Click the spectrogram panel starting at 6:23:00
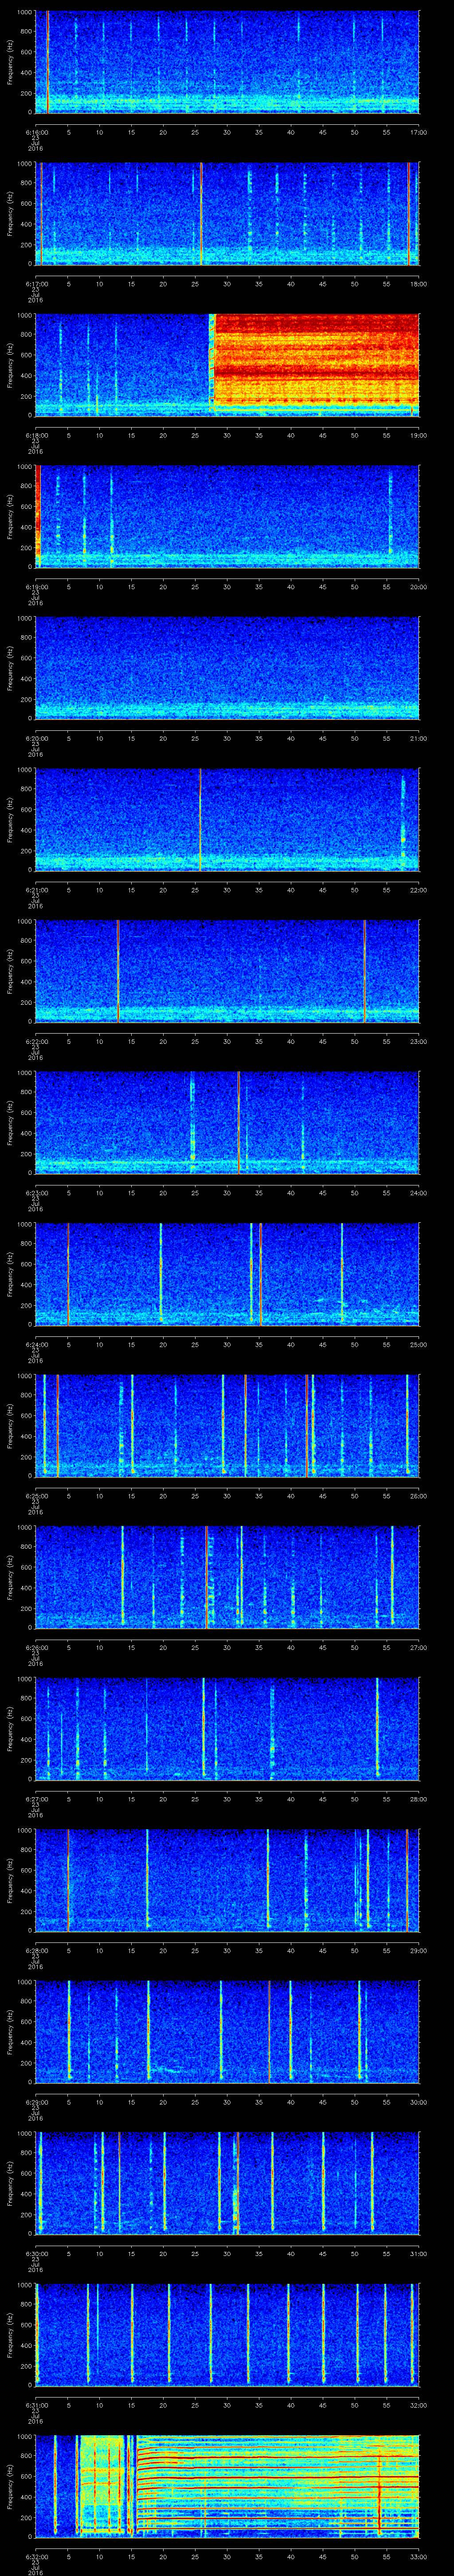The height and width of the screenshot is (2576, 454). tap(227, 1123)
